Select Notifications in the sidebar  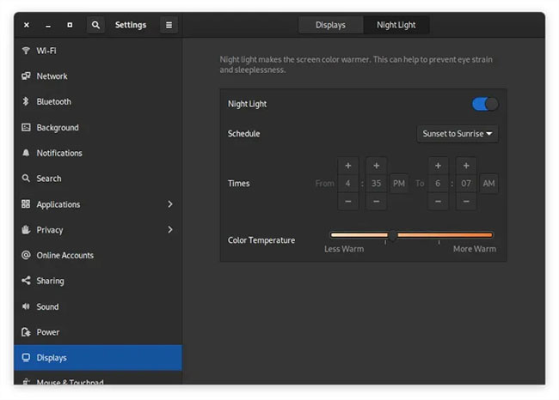98,153
